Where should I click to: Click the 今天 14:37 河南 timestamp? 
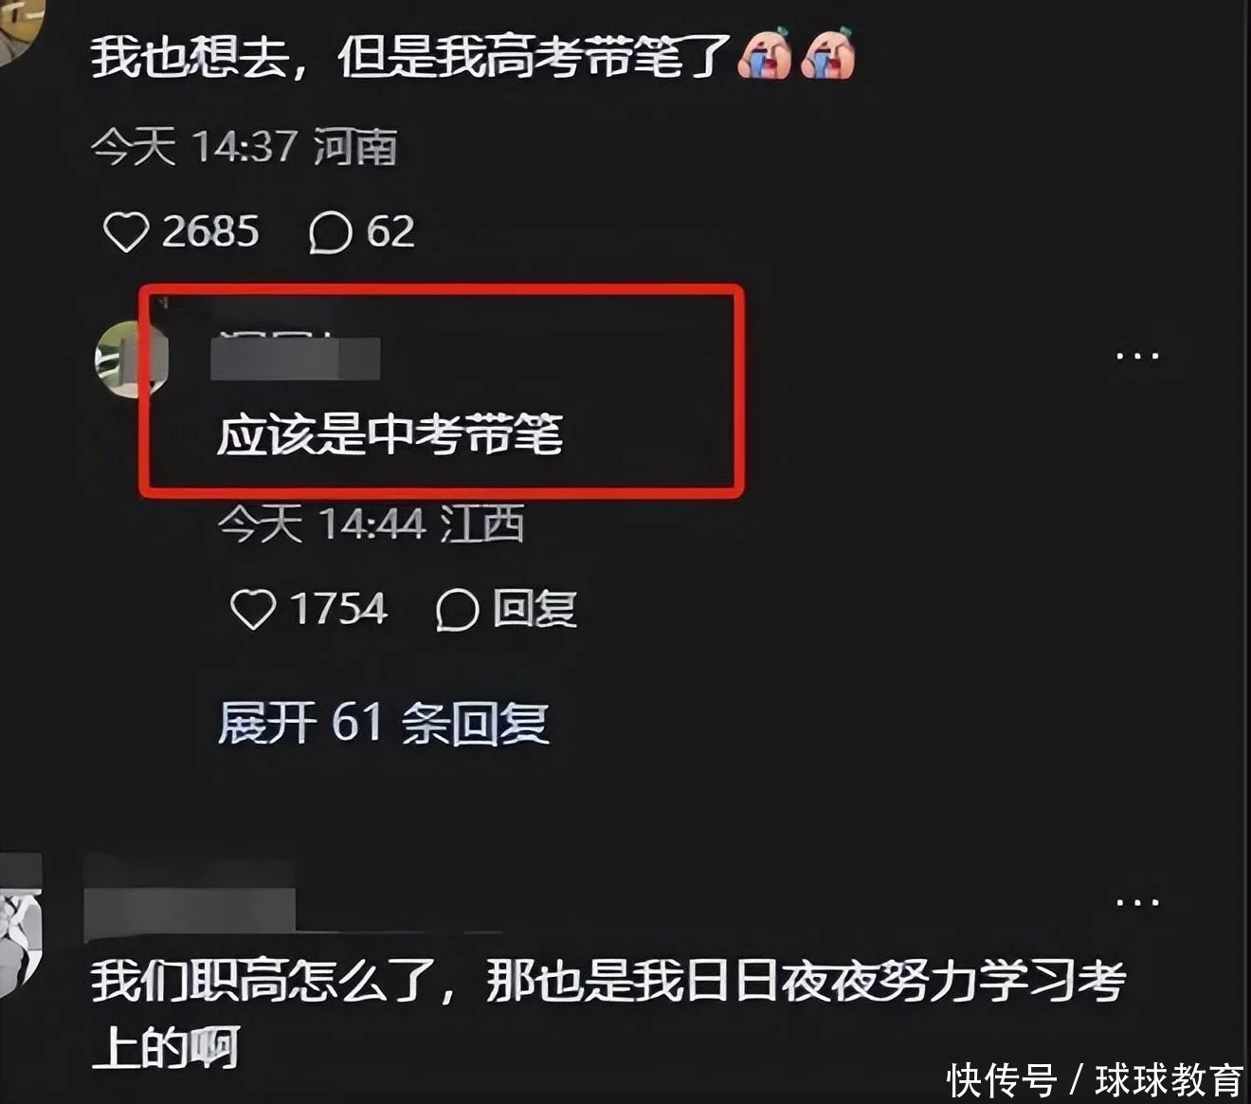[244, 147]
